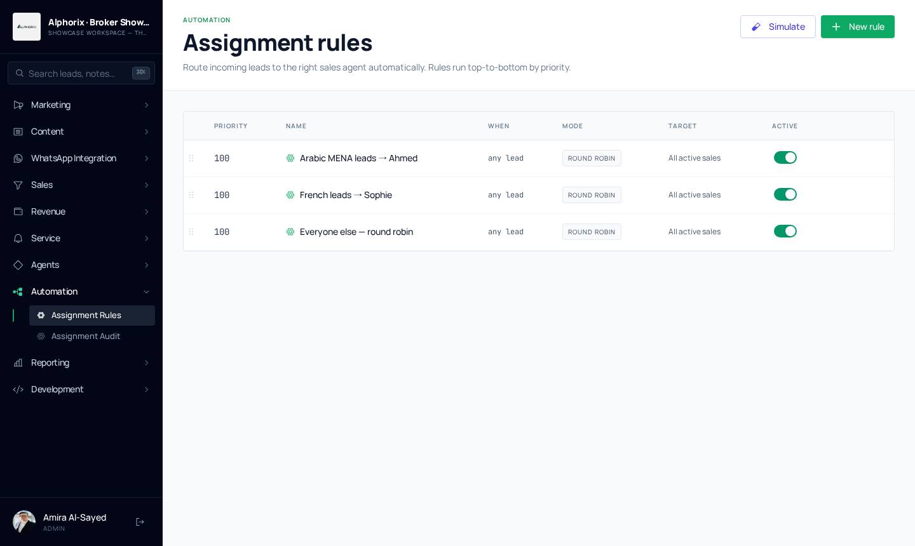Click drag handle of Arabic MENA leads row
915x546 pixels.
[x=191, y=158]
